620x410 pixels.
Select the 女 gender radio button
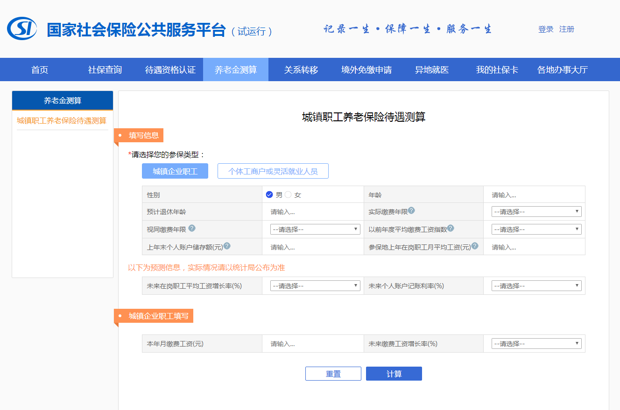(288, 195)
